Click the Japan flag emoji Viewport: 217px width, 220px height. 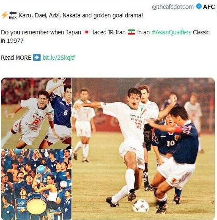[x=87, y=32]
